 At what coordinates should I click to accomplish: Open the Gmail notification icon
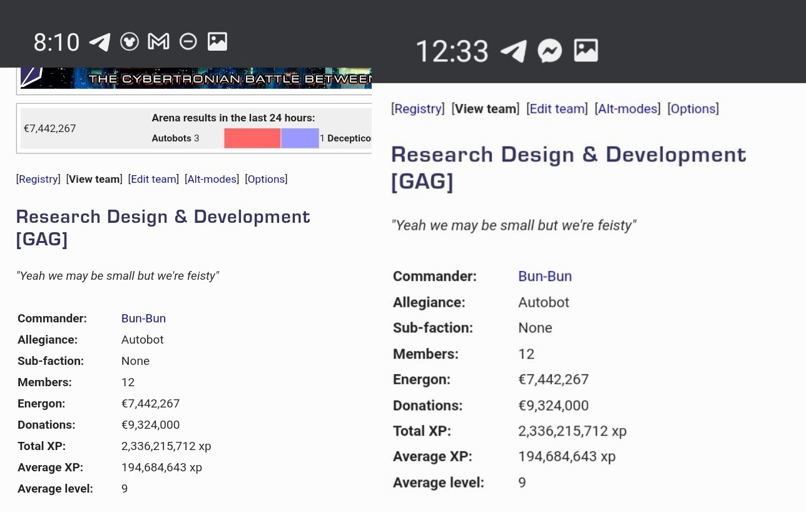click(x=158, y=42)
